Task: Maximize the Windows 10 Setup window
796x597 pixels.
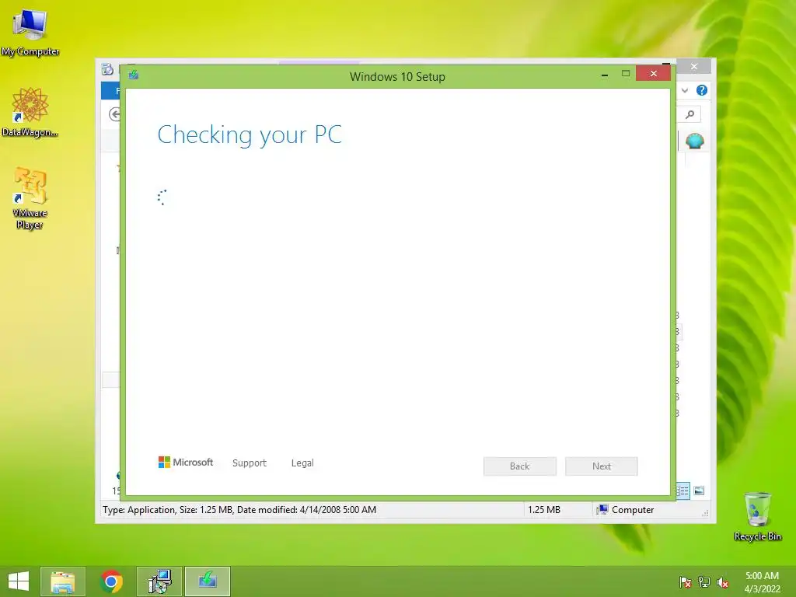Action: point(626,74)
